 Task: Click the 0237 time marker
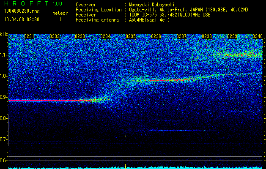(x=181, y=36)
